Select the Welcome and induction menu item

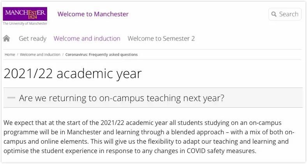pos(87,38)
